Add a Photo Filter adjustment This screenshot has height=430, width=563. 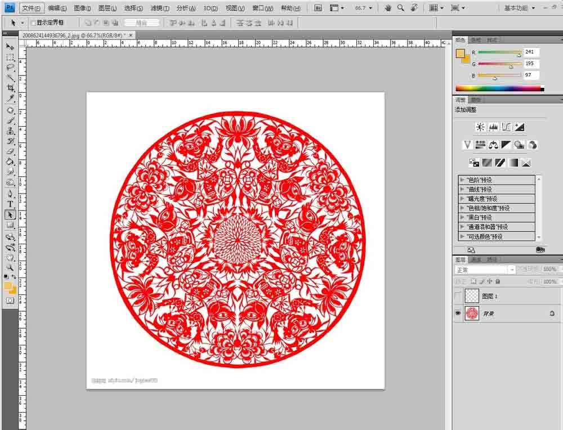pos(519,145)
